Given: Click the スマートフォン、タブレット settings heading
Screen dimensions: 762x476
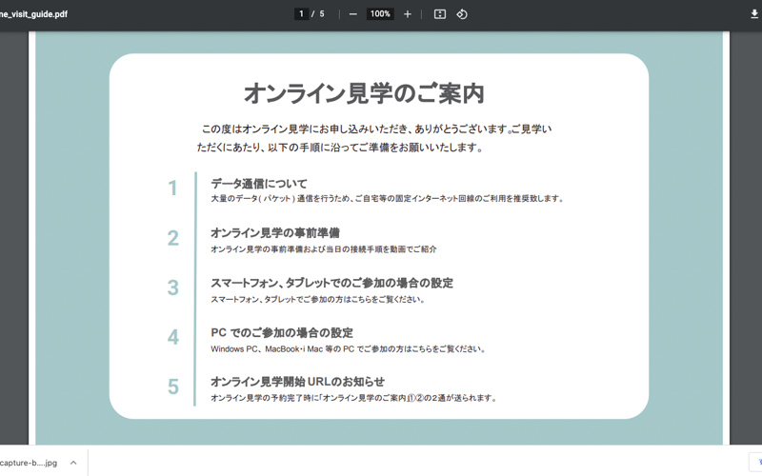Looking at the screenshot, I should pos(331,284).
